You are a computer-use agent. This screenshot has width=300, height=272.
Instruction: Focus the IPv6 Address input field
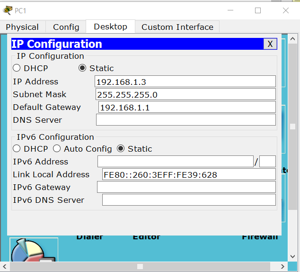176,161
